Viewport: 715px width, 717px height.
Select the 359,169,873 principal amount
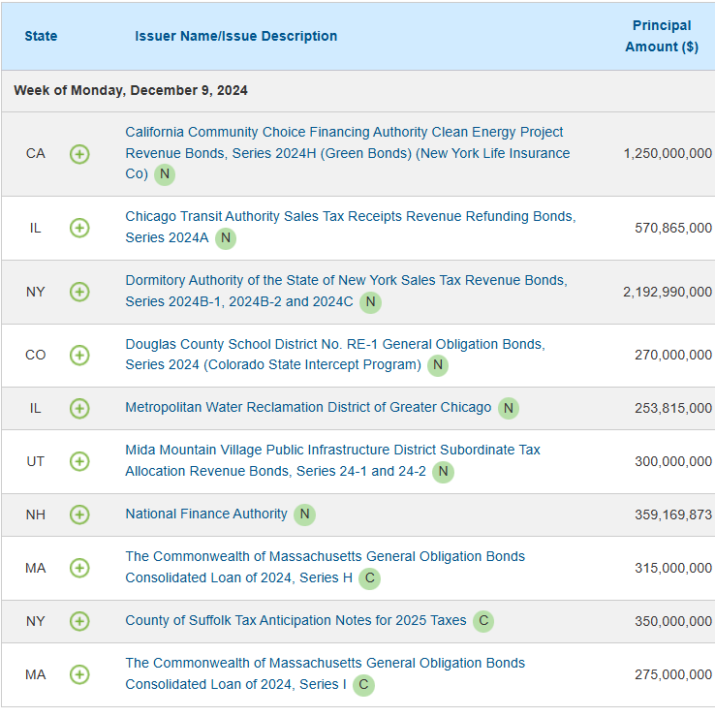click(673, 514)
